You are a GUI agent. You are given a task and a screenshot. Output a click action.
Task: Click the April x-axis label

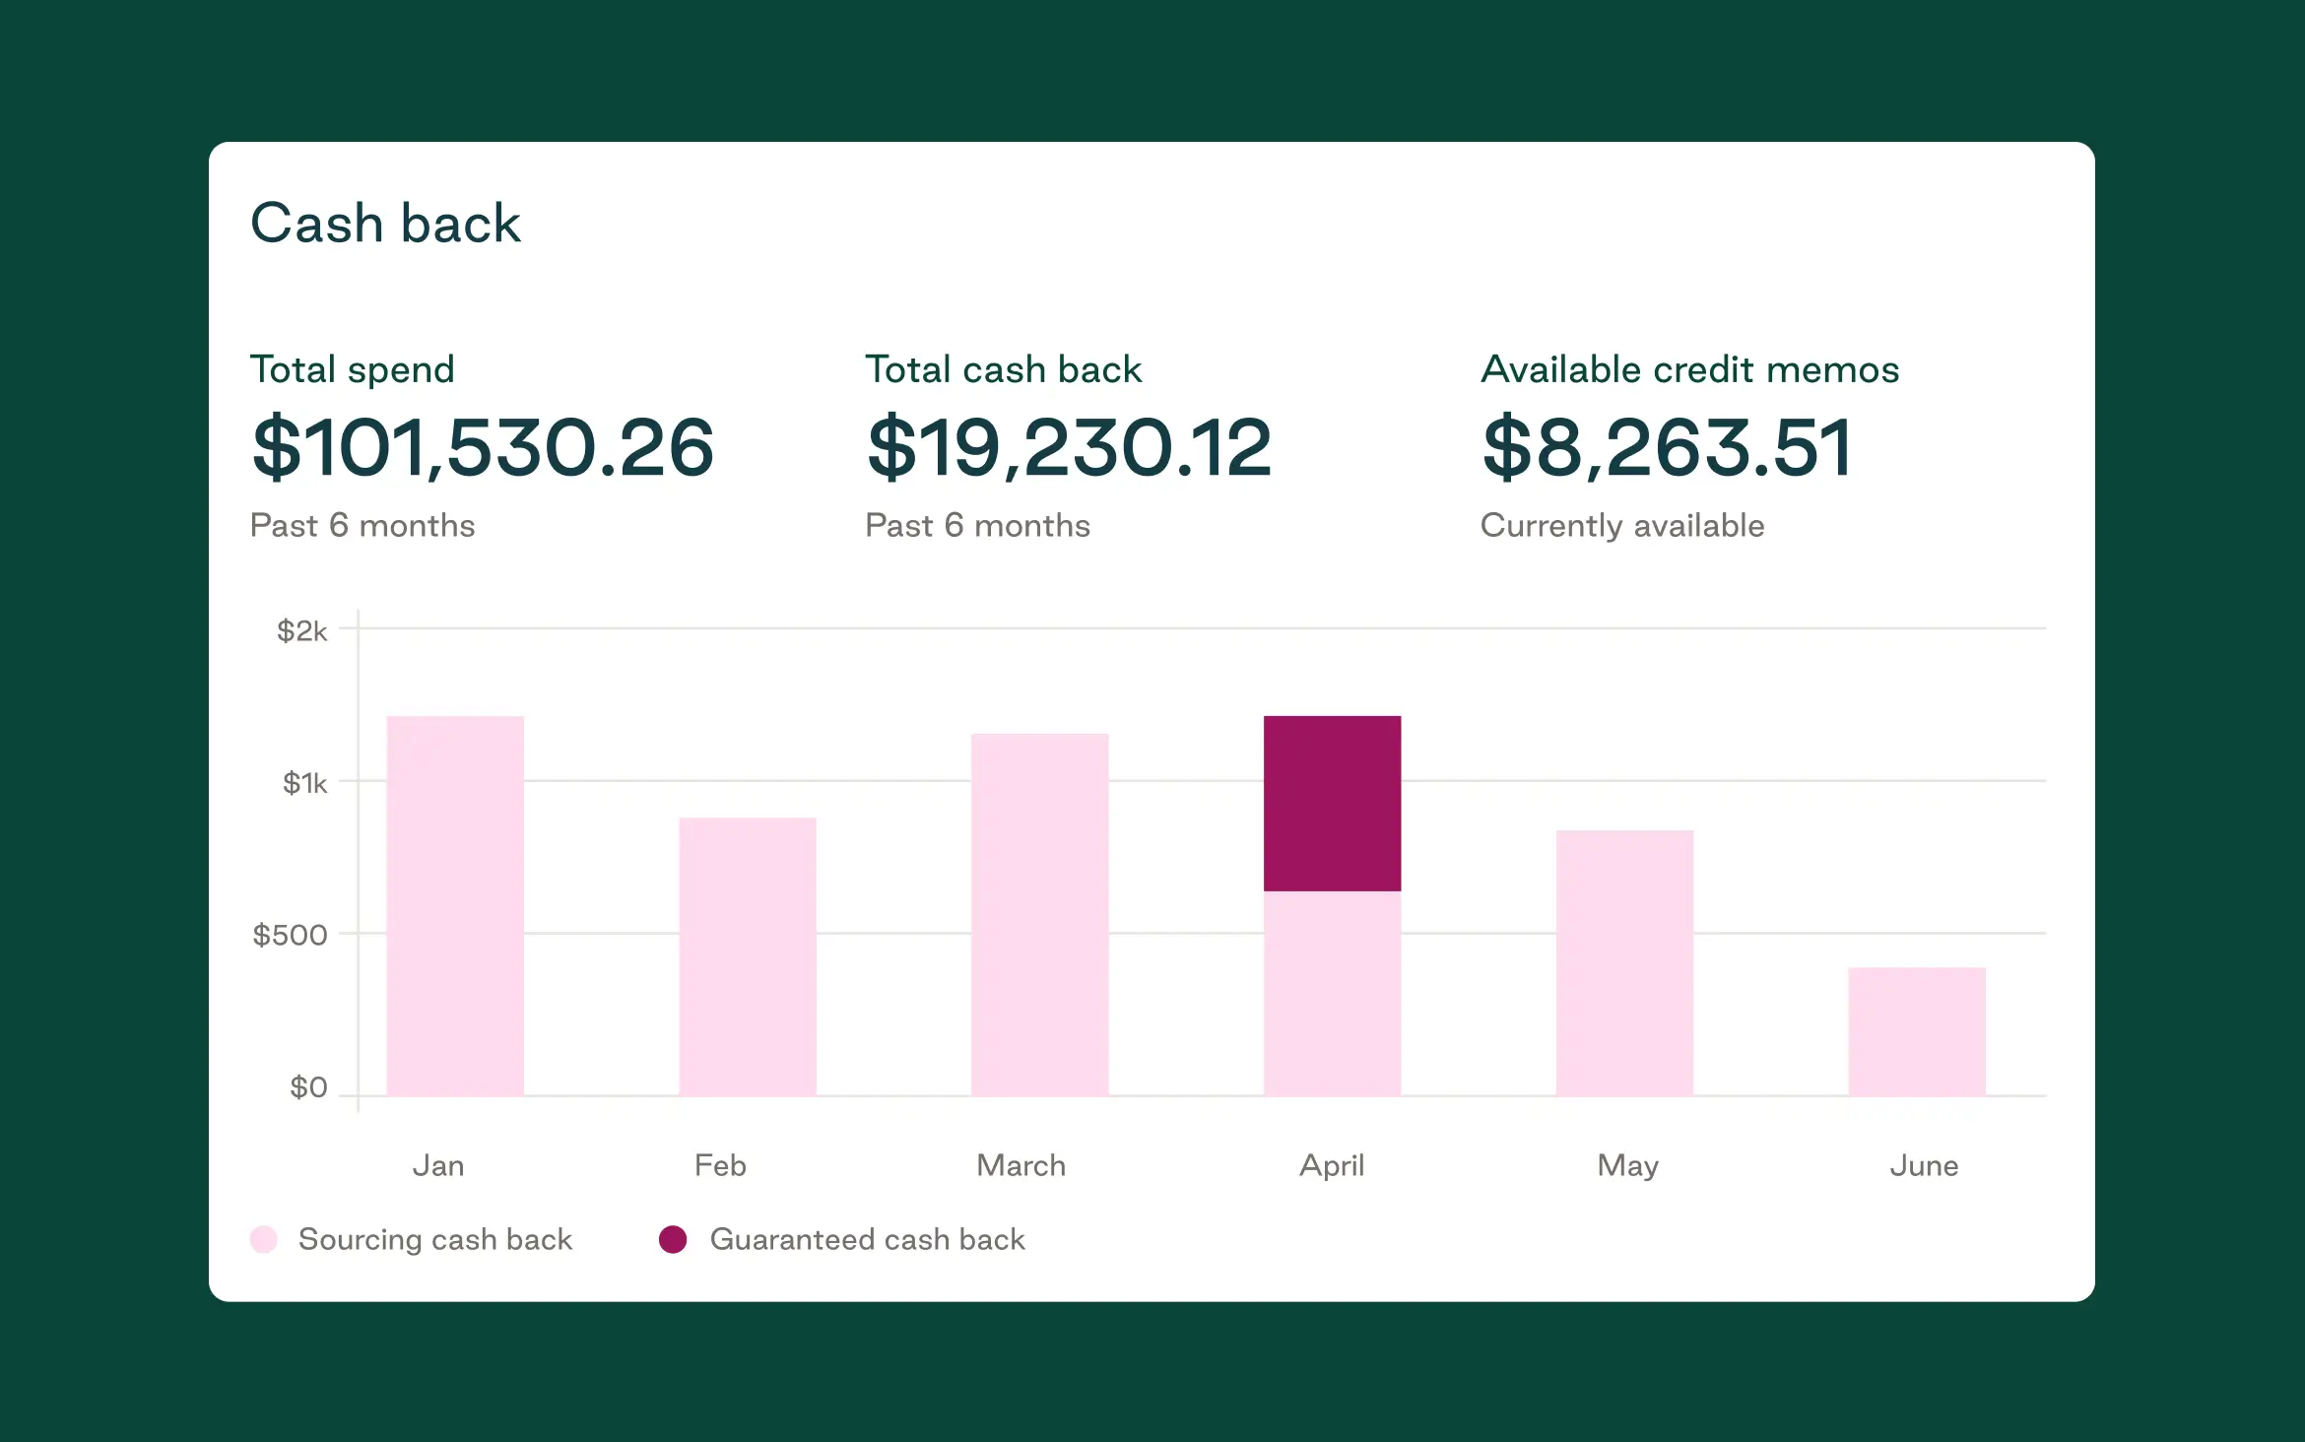tap(1332, 1165)
